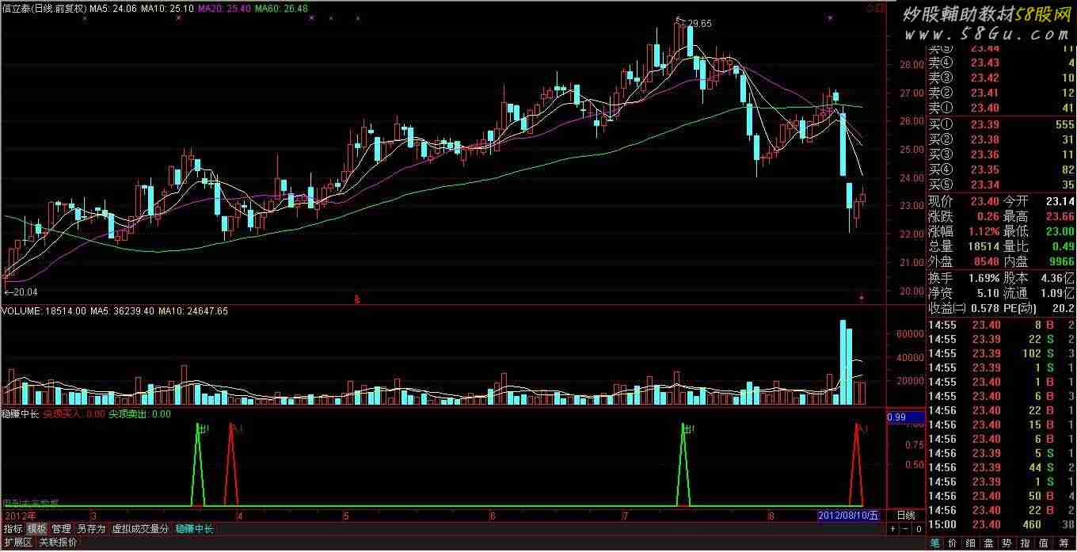The image size is (1077, 552).
Task: Click the plus zoom-in button
Action: (x=892, y=528)
